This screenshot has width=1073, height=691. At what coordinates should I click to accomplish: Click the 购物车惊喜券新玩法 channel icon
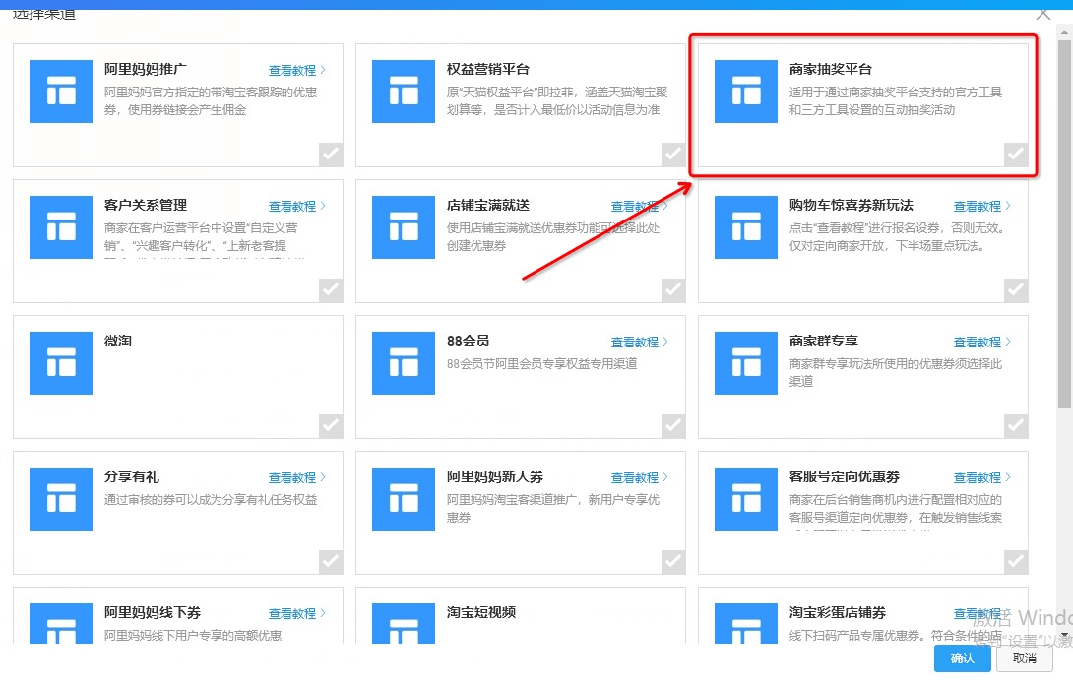click(x=746, y=227)
